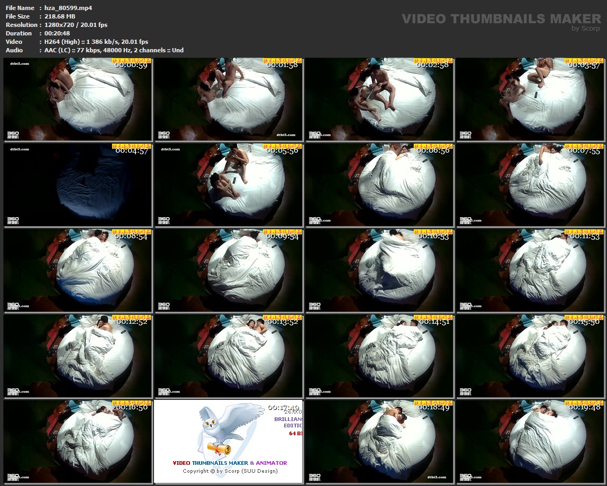The image size is (607, 486).
Task: Open the thumbnail stamped 00:14:51
Action: point(379,356)
